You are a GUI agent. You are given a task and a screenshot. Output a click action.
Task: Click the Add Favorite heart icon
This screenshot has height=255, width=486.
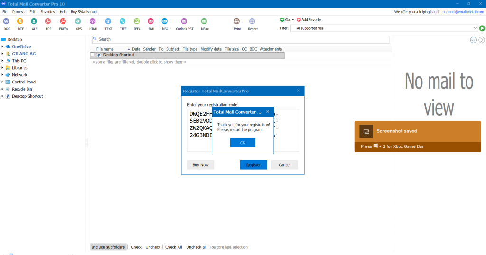pos(299,20)
